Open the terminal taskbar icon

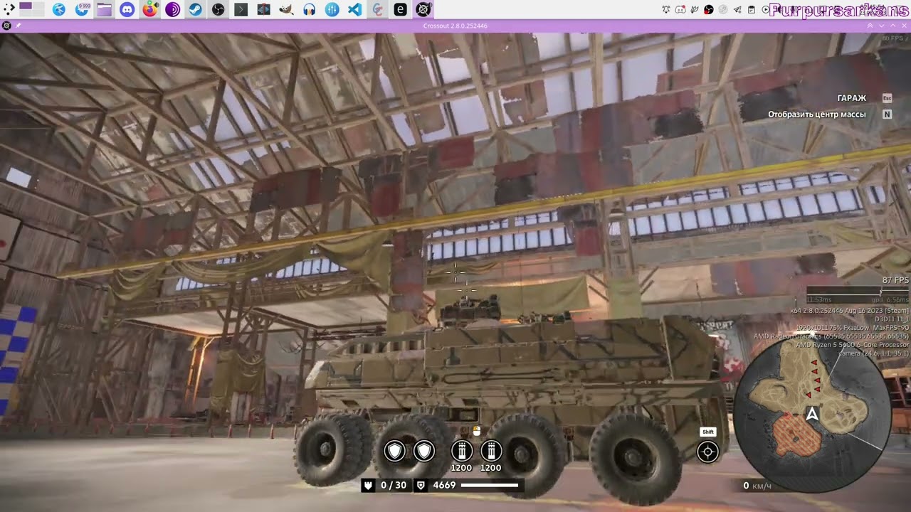tap(241, 10)
